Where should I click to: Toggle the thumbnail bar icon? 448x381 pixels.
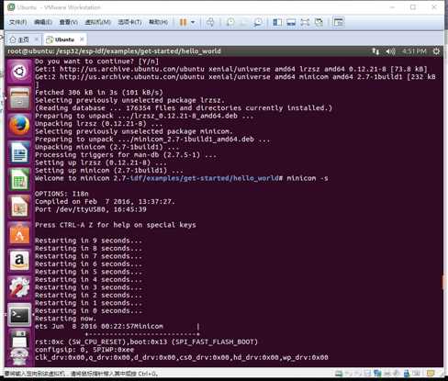pyautogui.click(x=291, y=22)
